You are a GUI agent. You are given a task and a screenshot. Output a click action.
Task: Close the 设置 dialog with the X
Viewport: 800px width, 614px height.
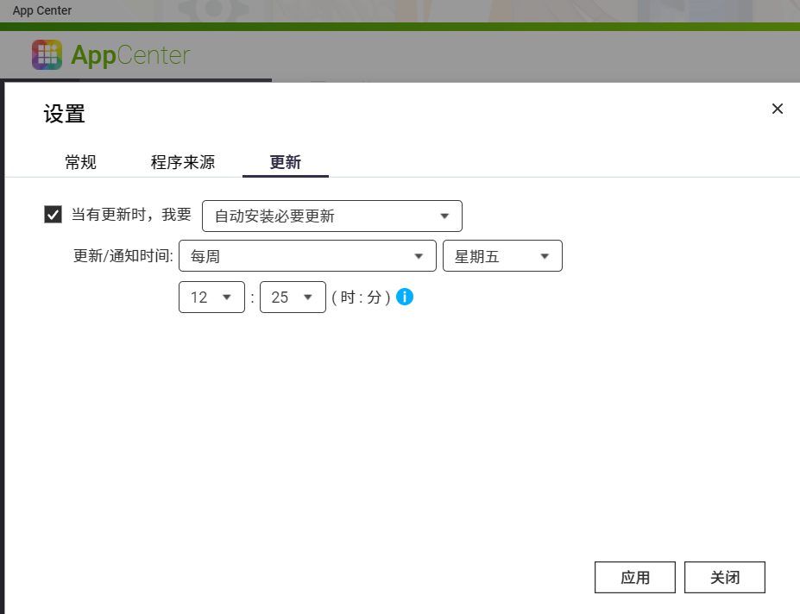[777, 109]
